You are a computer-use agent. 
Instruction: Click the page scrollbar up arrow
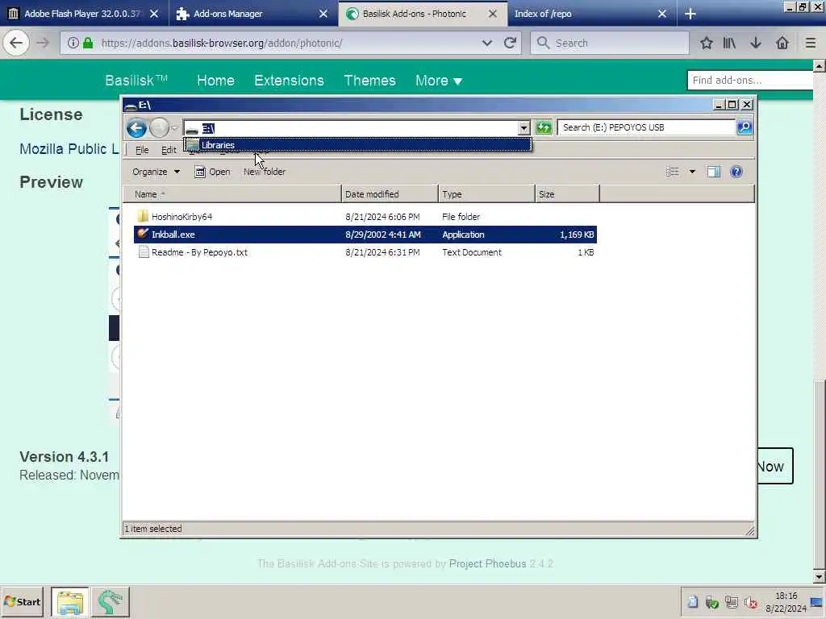pyautogui.click(x=819, y=66)
